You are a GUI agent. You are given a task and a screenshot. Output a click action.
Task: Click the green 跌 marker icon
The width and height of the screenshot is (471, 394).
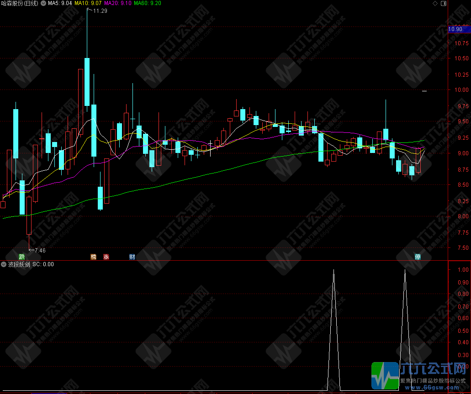coord(21,257)
